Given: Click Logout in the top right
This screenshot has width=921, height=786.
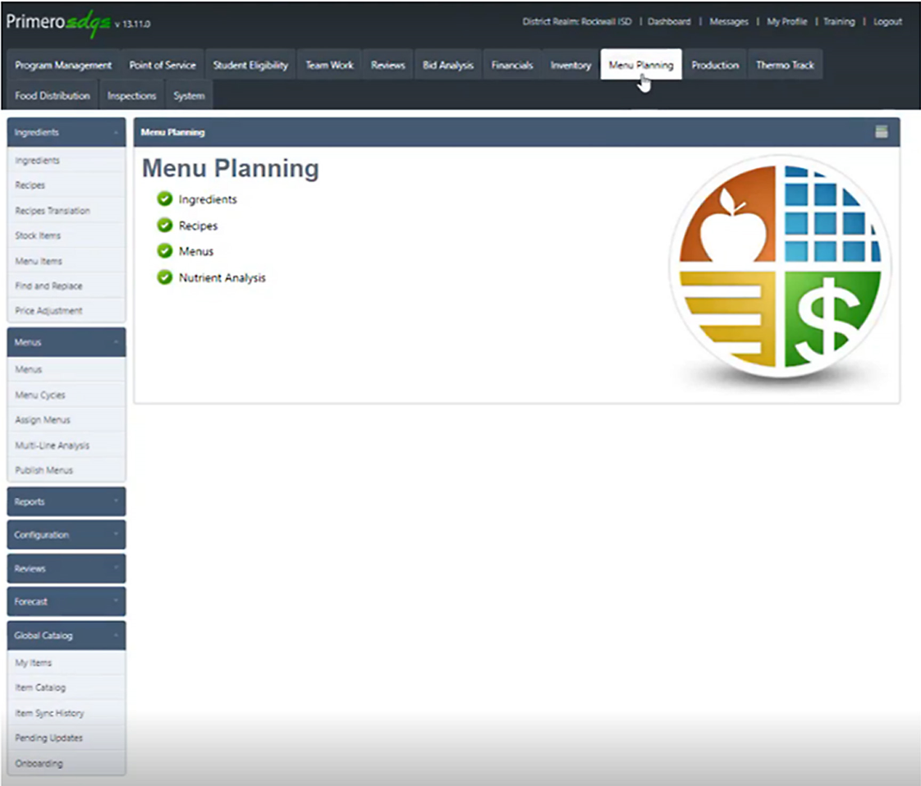Looking at the screenshot, I should [887, 22].
